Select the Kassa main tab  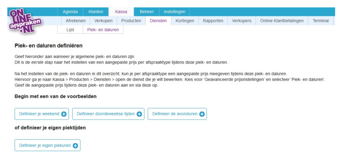click(121, 12)
